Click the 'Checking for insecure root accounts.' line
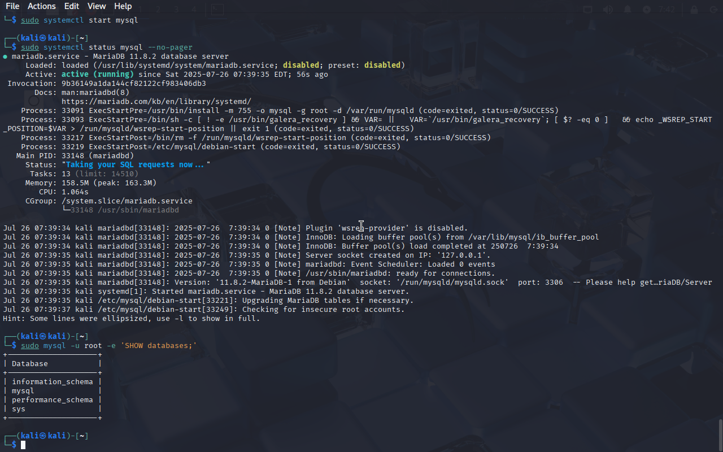Screen dimensions: 723x452 click(x=204, y=310)
